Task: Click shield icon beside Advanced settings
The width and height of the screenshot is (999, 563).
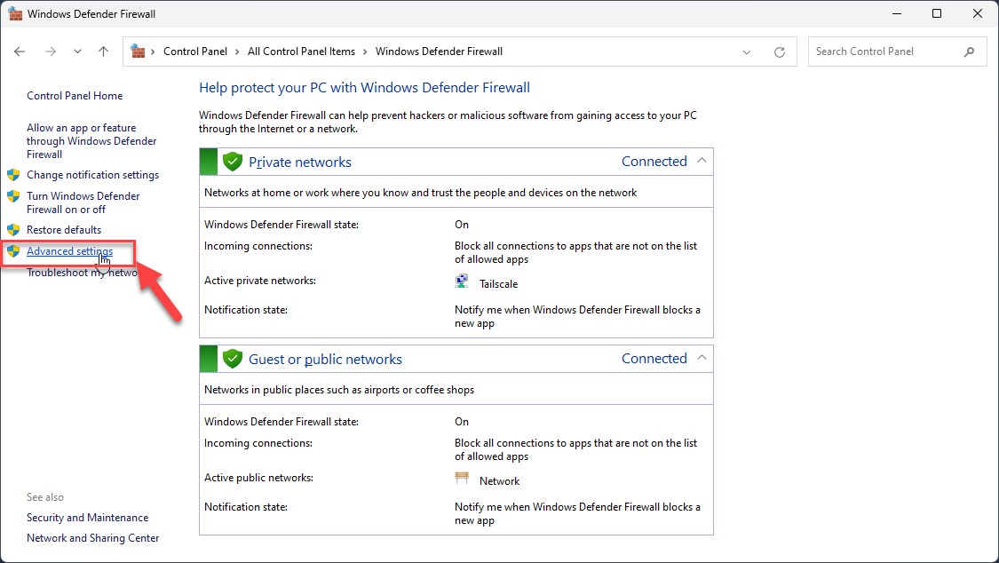Action: (13, 251)
